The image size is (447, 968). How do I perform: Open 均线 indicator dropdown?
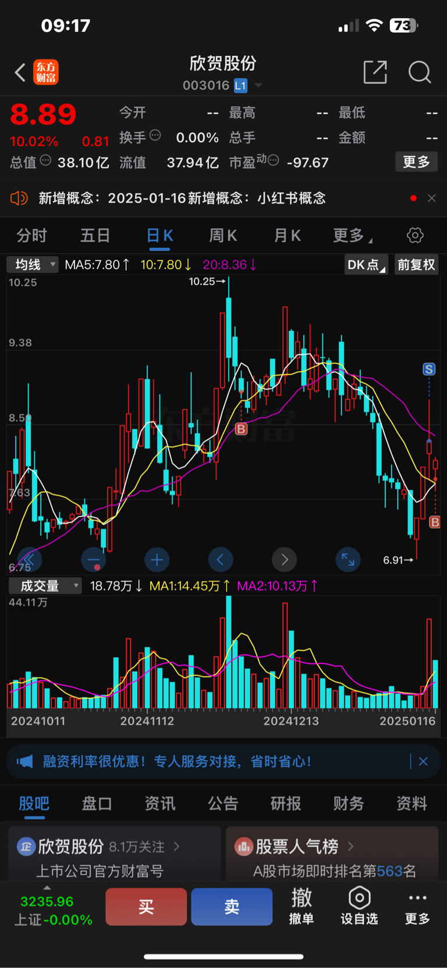(x=33, y=264)
